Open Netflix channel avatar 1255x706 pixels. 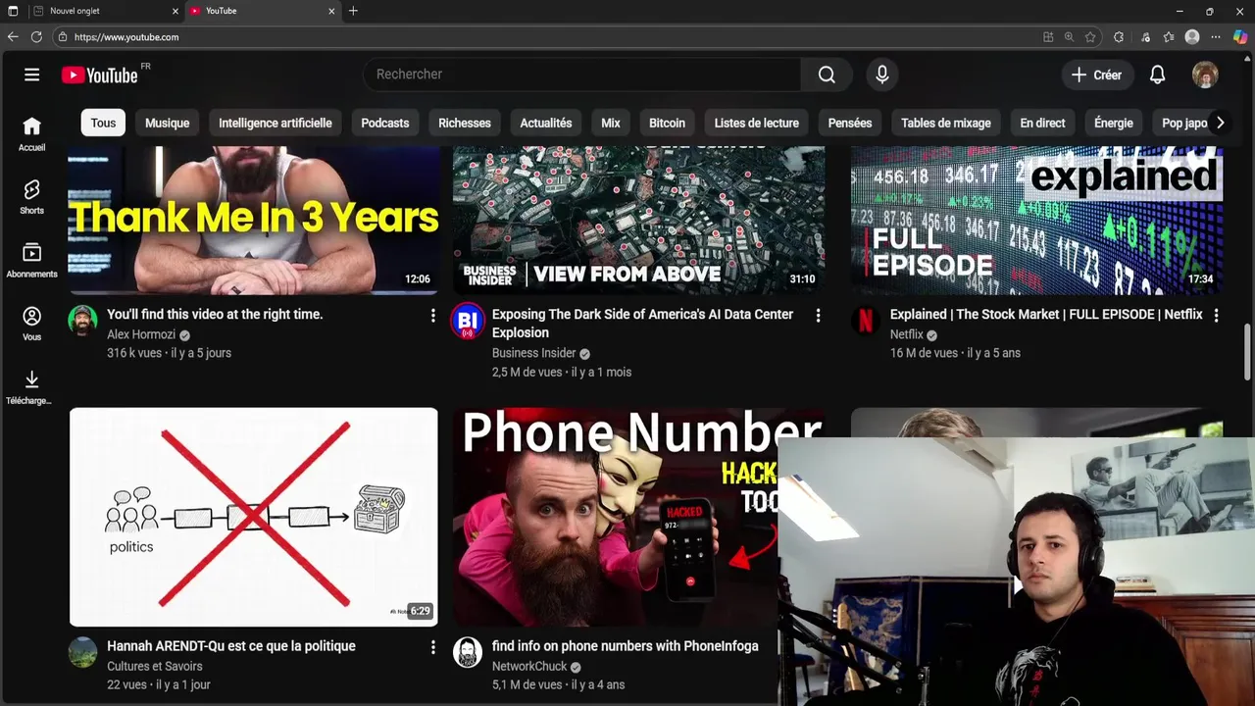pyautogui.click(x=866, y=321)
